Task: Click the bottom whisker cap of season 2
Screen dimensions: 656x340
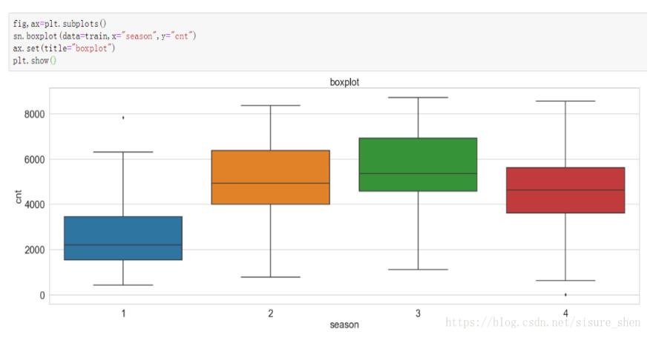Action: point(270,277)
